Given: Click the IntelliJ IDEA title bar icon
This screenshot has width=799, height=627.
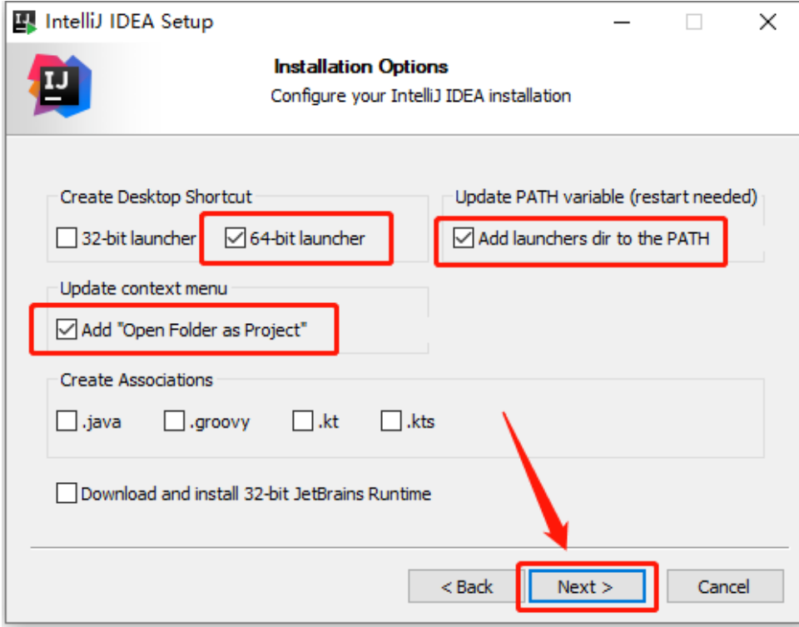Looking at the screenshot, I should coord(24,22).
